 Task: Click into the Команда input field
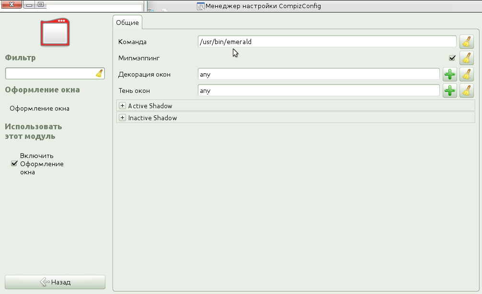[x=327, y=42]
